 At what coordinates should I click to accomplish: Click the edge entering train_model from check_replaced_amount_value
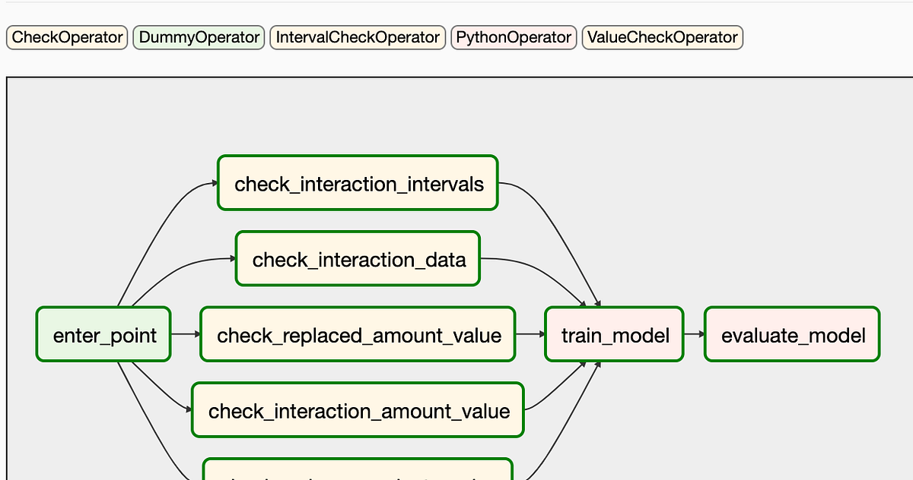pos(530,333)
